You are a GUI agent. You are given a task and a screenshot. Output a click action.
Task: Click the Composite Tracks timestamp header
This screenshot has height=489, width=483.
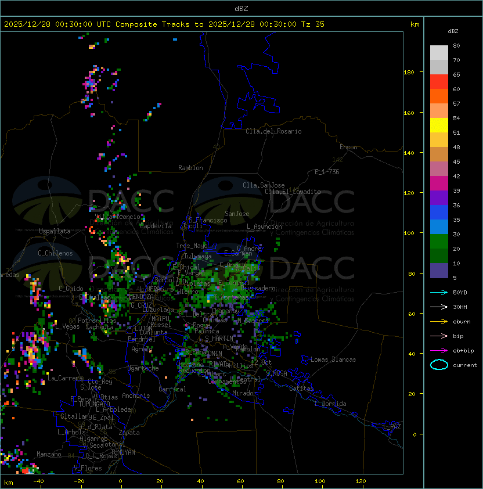[x=164, y=24]
